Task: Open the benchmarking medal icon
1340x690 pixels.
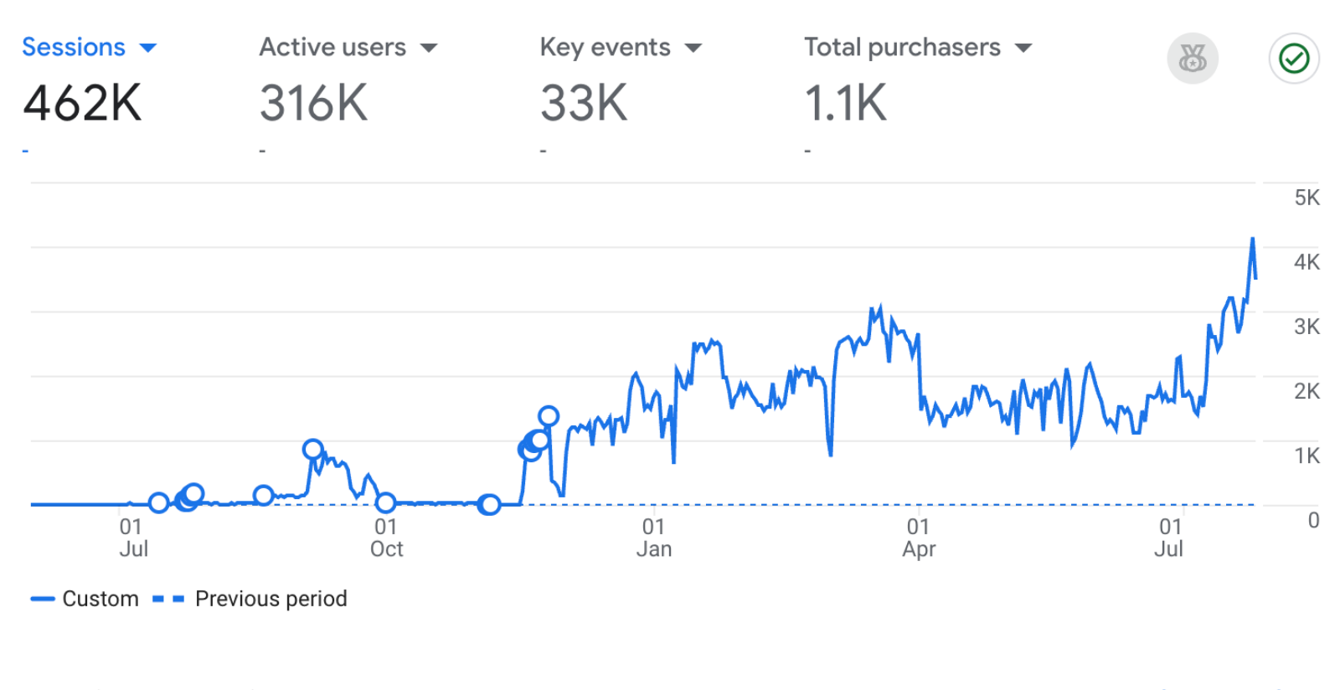Action: 1193,59
